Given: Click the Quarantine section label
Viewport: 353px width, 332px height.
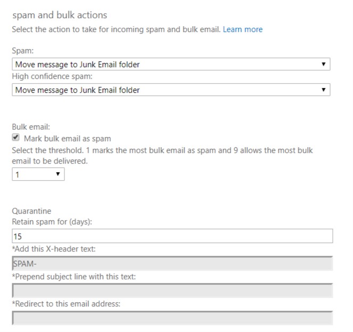Looking at the screenshot, I should (31, 211).
